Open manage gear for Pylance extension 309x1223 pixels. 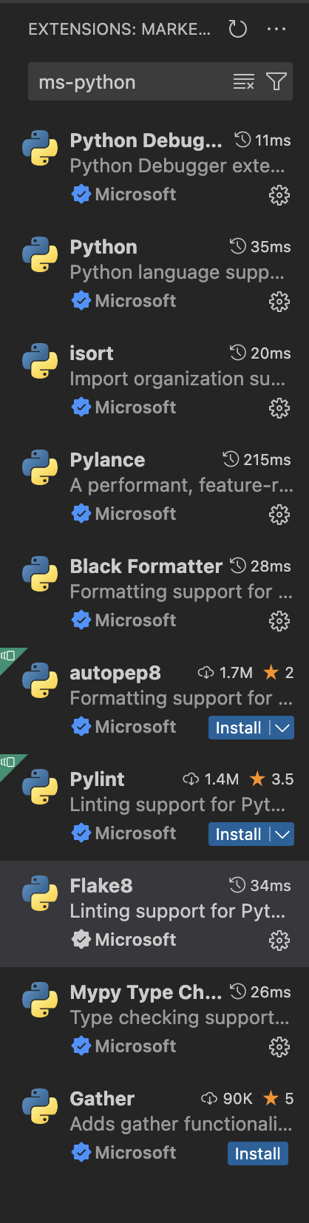[279, 515]
